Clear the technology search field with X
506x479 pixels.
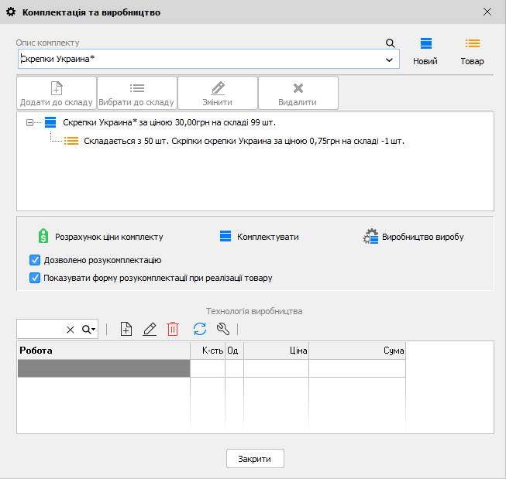tap(71, 330)
